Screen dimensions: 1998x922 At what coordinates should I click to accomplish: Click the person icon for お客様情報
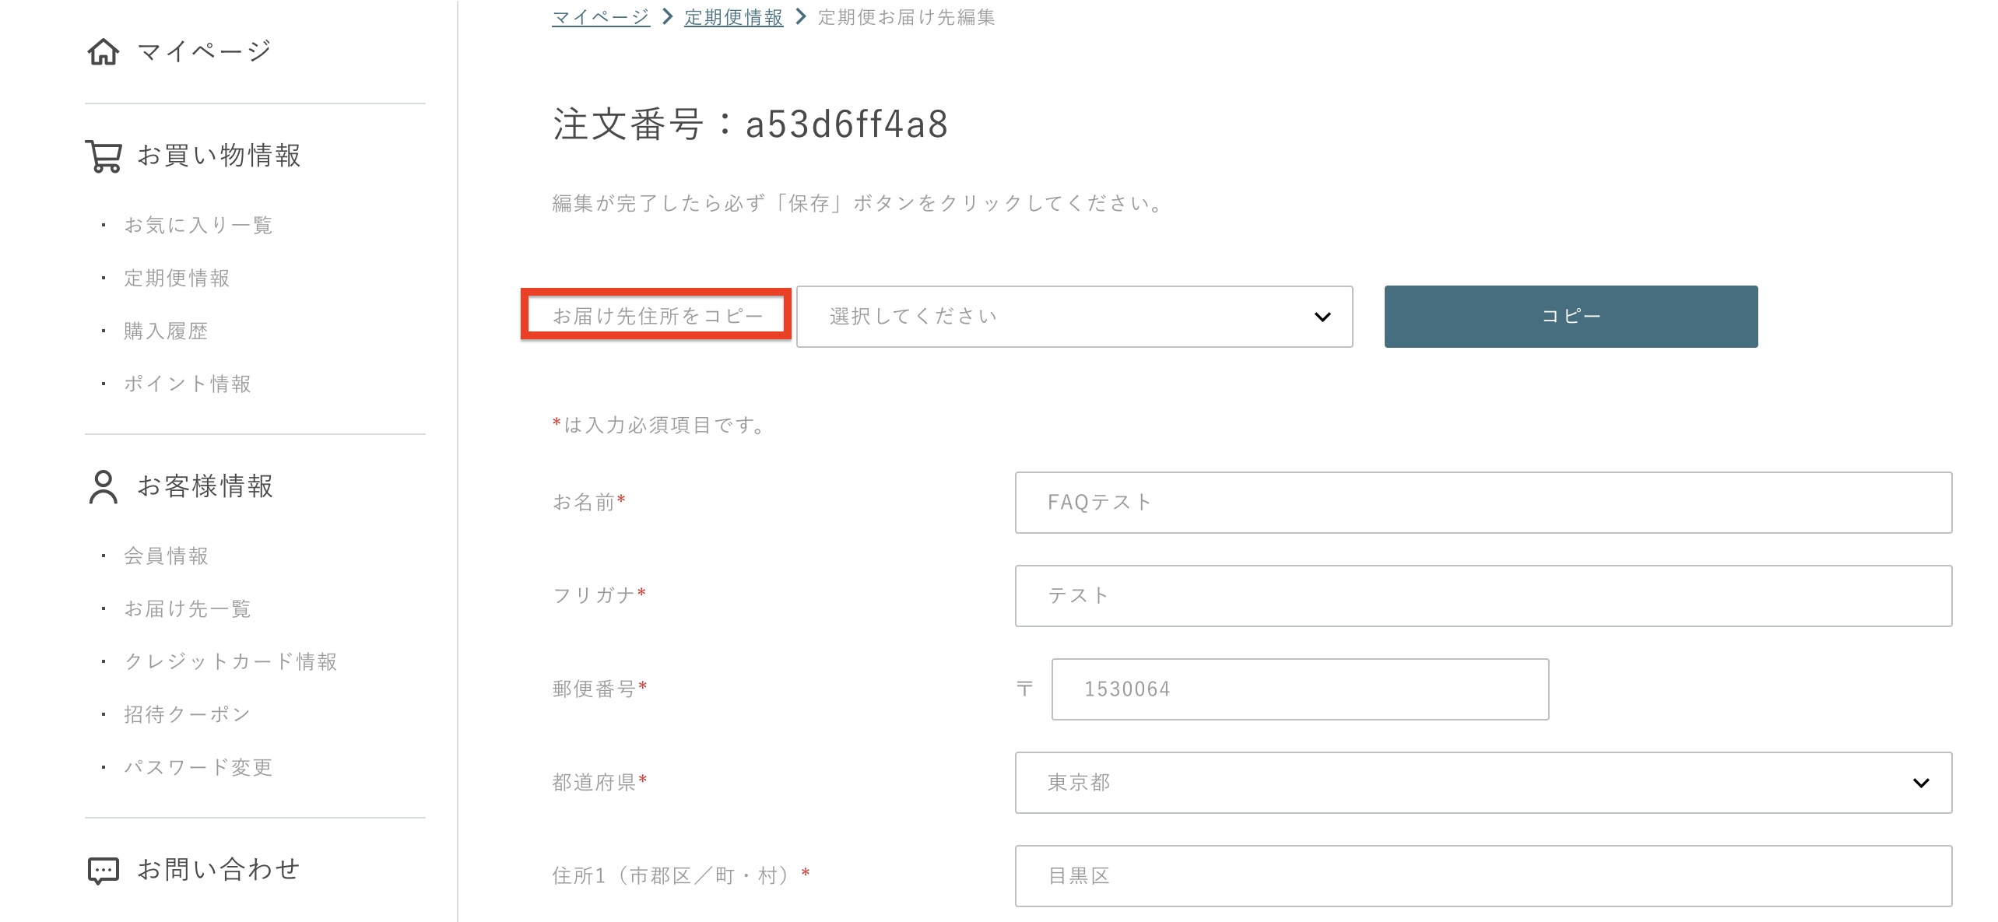click(103, 487)
